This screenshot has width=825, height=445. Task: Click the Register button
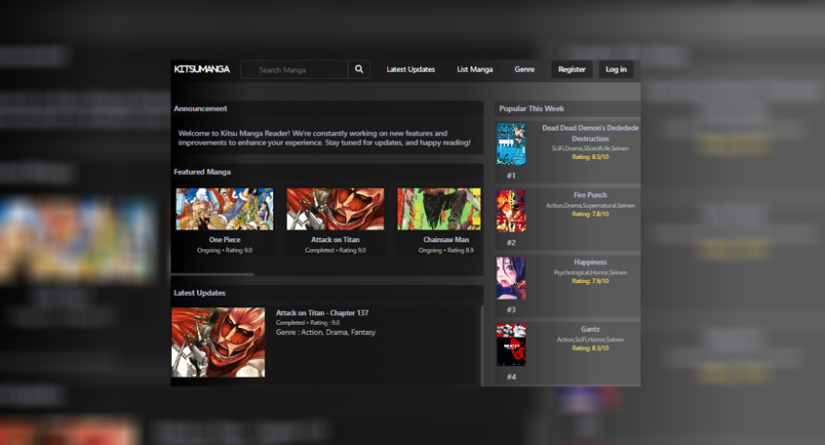click(571, 69)
